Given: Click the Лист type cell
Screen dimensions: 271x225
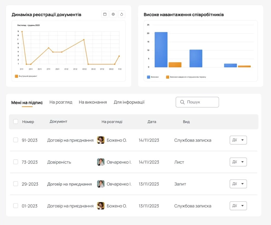Looking at the screenshot, I should [x=179, y=162].
